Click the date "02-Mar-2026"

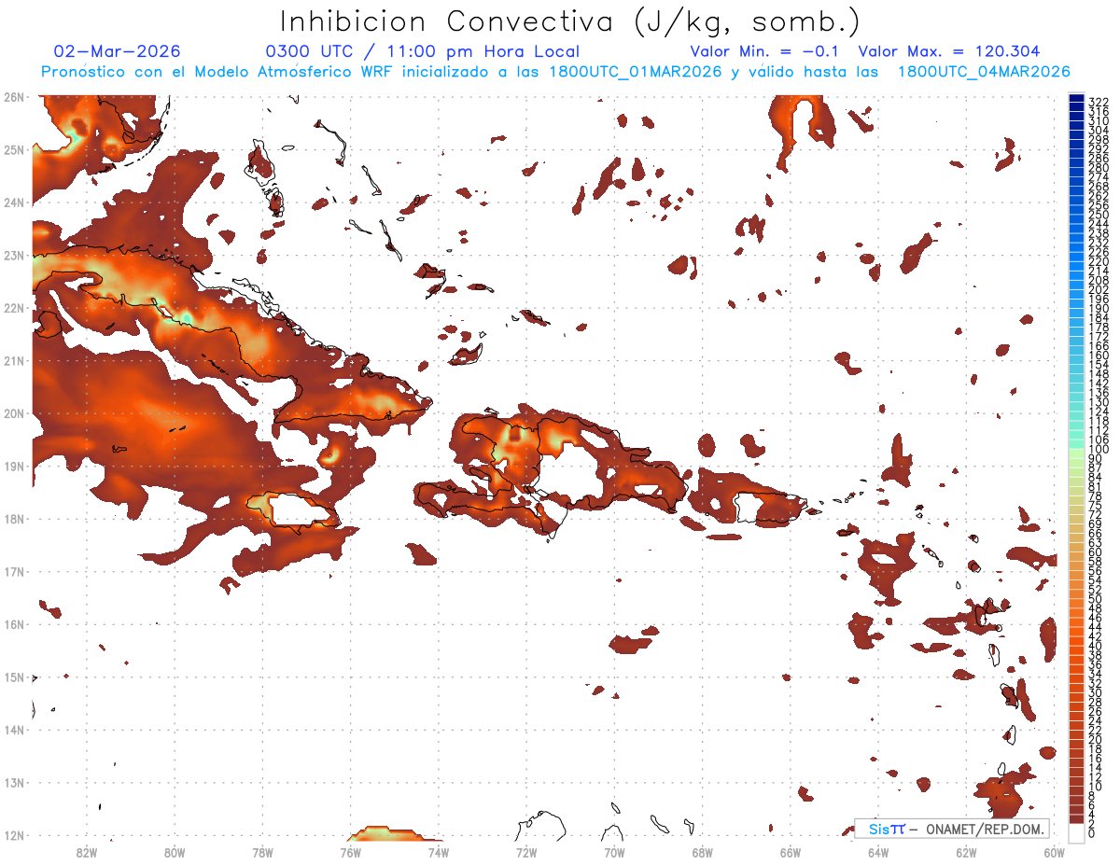tap(118, 51)
